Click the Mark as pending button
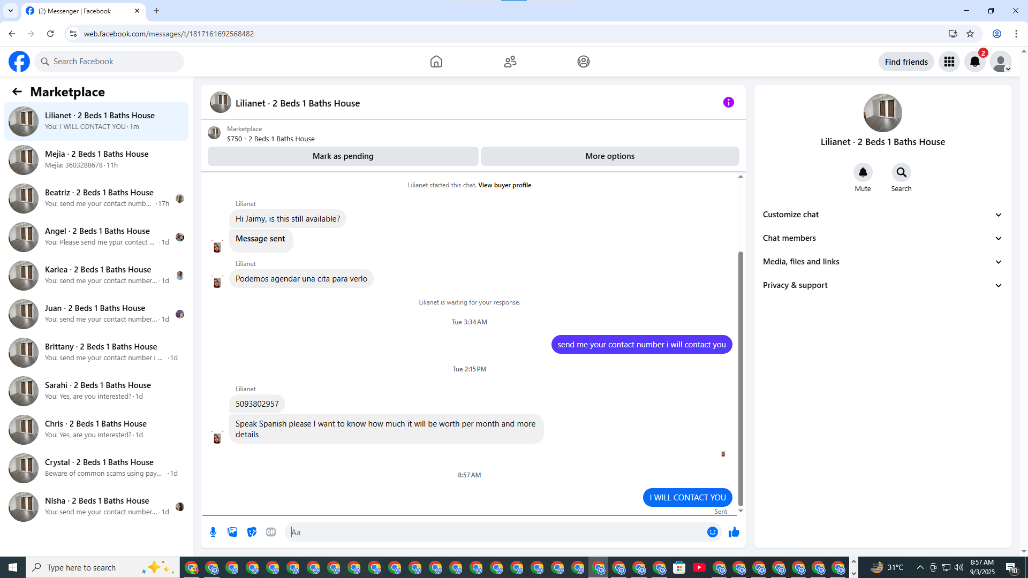 [343, 156]
